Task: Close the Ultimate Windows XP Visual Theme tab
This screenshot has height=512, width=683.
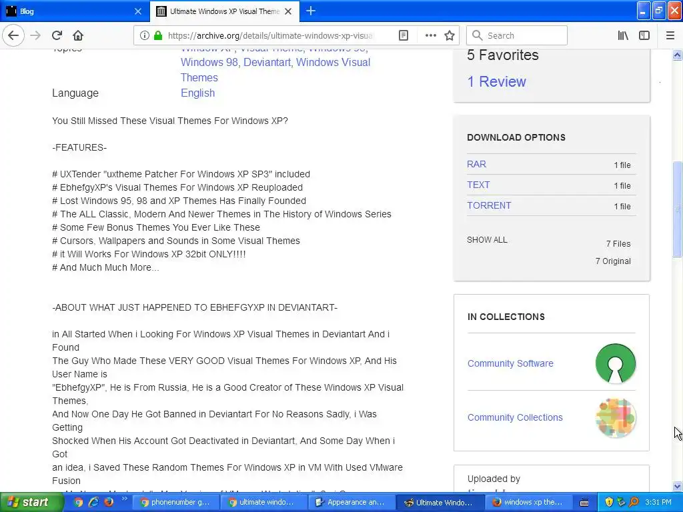Action: click(288, 11)
